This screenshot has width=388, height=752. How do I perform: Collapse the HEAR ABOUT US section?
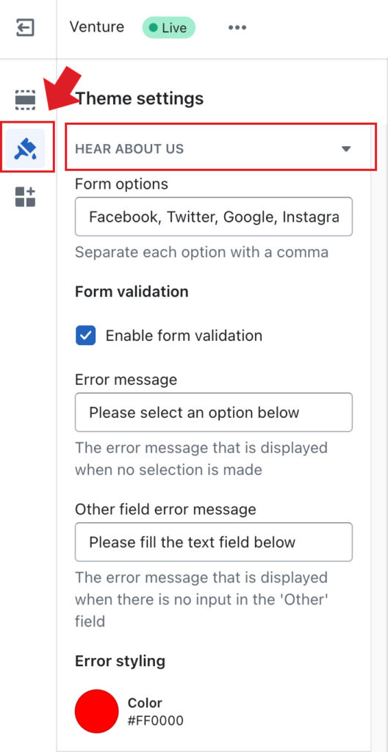coord(220,148)
